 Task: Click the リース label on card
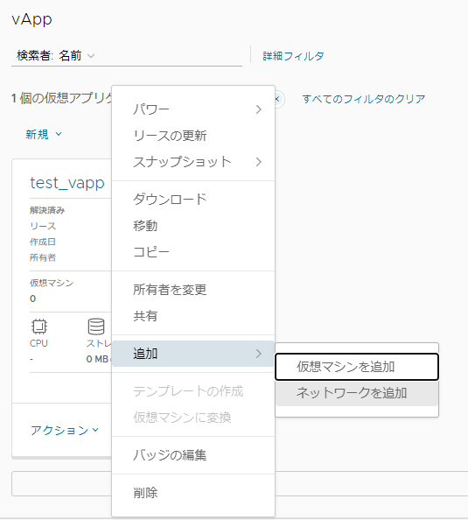43,226
